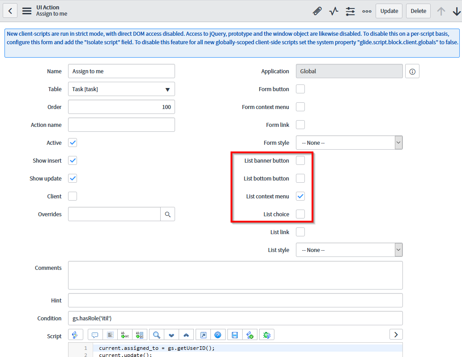Open the Form style dropdown
The height and width of the screenshot is (357, 462).
(349, 143)
